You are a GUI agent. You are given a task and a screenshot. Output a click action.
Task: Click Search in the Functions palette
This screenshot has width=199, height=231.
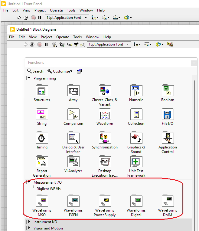(x=35, y=71)
